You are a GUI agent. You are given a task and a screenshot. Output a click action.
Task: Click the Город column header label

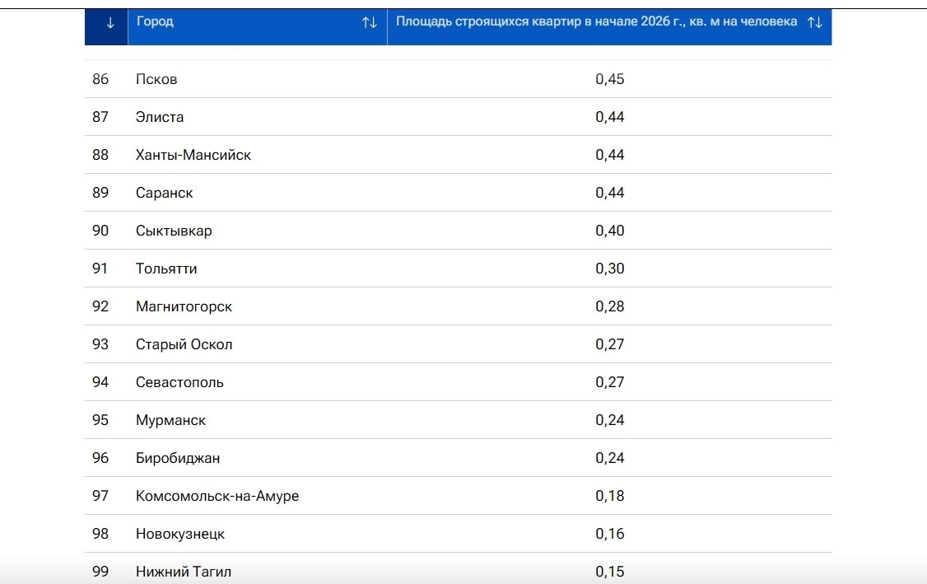pos(155,22)
